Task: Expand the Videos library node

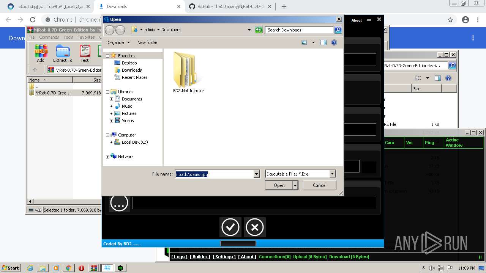Action: [111, 121]
